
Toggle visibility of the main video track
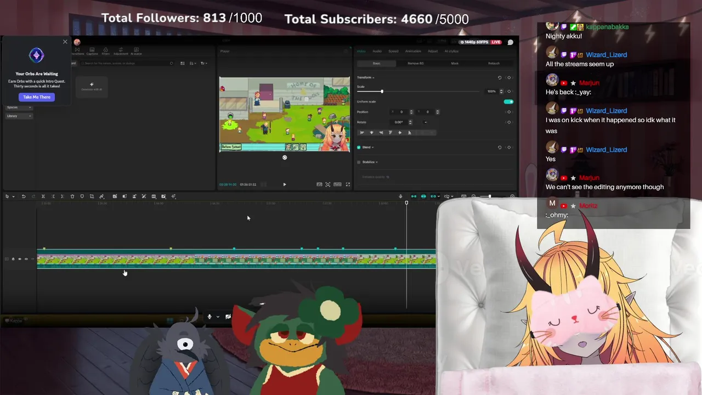(x=20, y=259)
